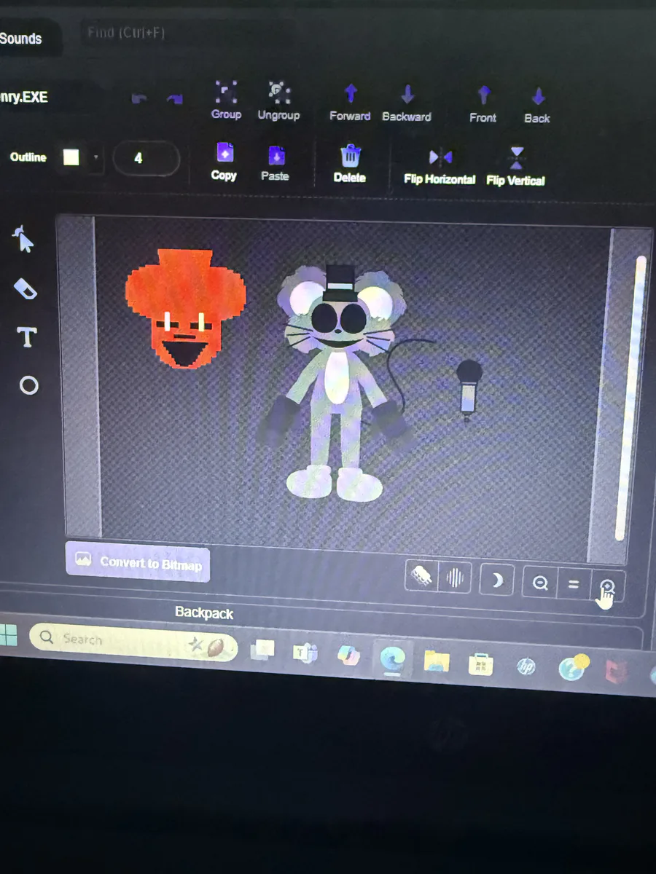Open Microsoft Teams from taskbar
656x874 pixels.
point(305,653)
